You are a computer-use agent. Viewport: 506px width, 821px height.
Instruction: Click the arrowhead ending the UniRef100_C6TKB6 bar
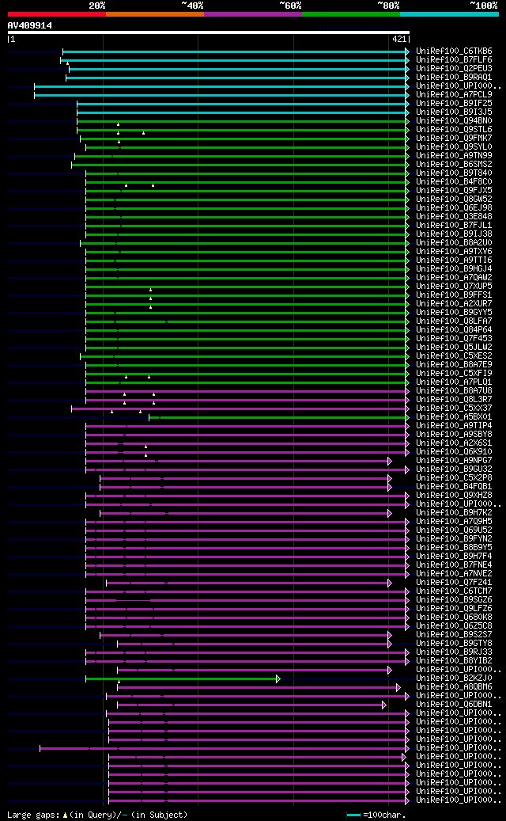(406, 51)
